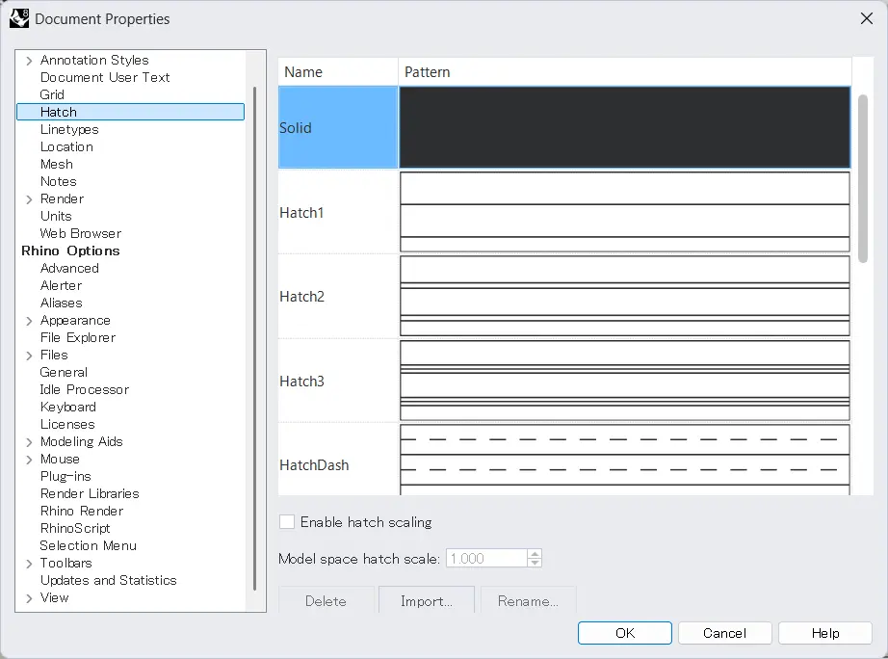This screenshot has width=888, height=659.
Task: Select the Hatch3 pattern row
Action: (x=337, y=380)
